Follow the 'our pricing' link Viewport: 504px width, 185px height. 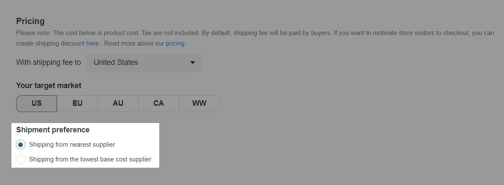pos(170,43)
